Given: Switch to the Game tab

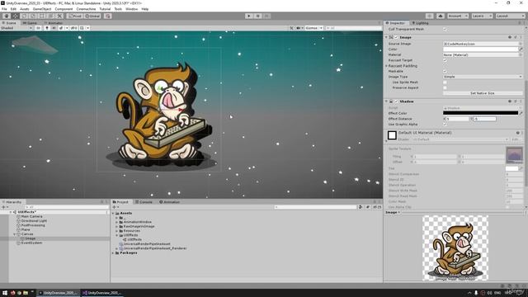Looking at the screenshot, I should pos(30,23).
